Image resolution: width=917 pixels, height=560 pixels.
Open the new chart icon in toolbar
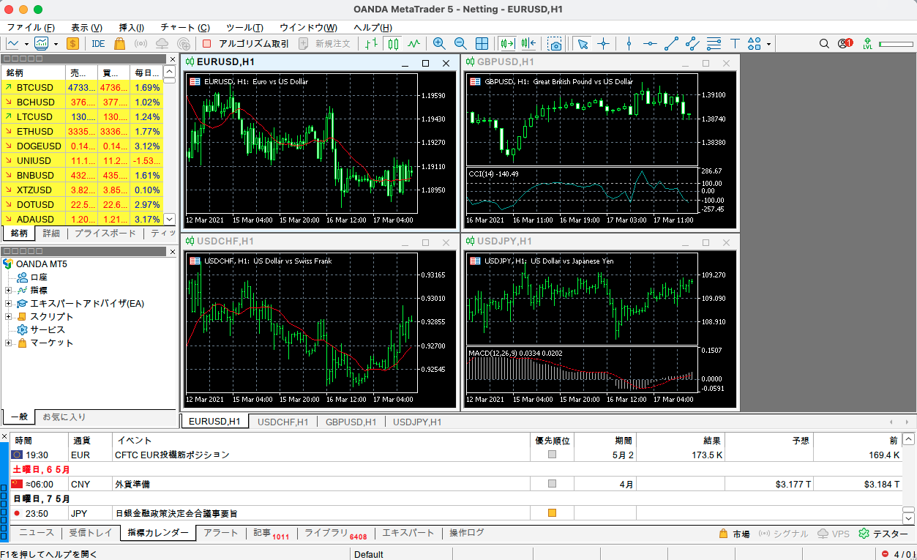(x=12, y=44)
